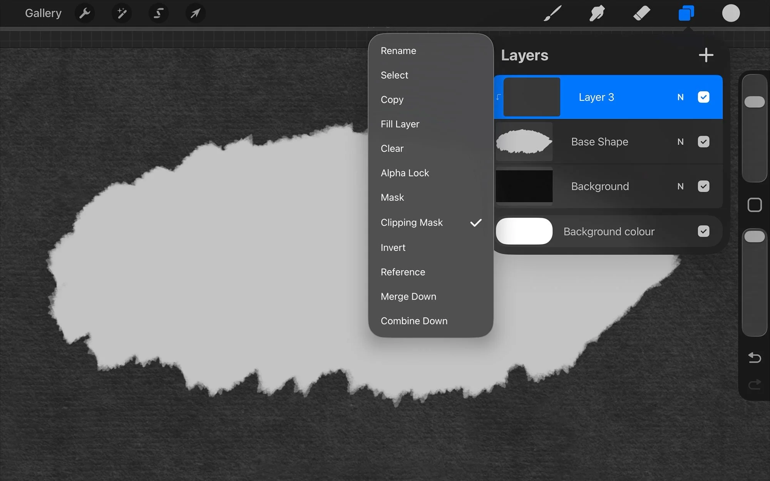Toggle Background colour visibility
Screen dimensions: 770x481
coord(703,231)
